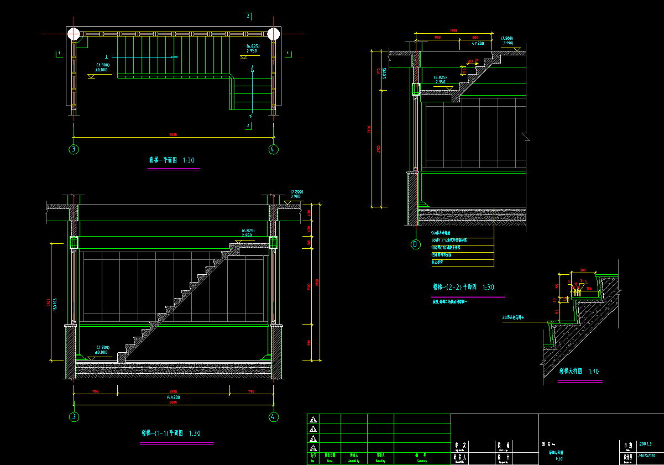Click the right section cut marker 1 in the plan
664x465 pixels.
point(287,54)
